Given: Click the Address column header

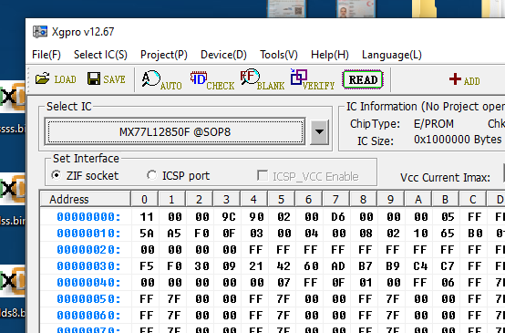Looking at the screenshot, I should tap(86, 199).
